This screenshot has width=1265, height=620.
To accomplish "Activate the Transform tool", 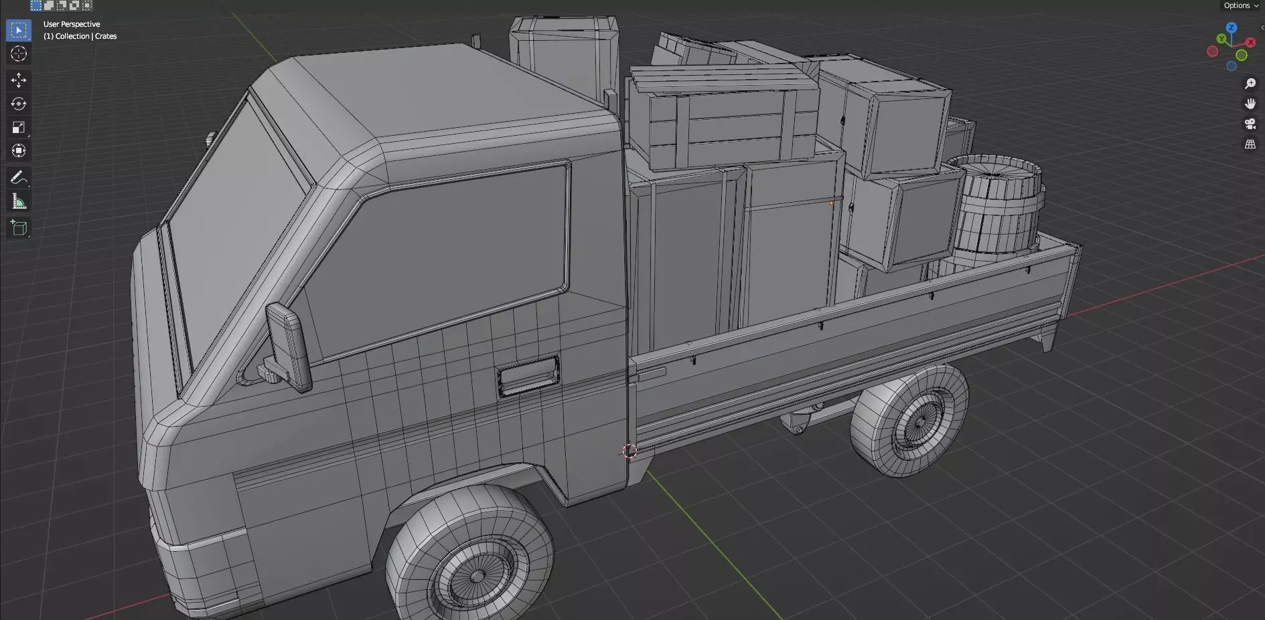I will click(19, 150).
